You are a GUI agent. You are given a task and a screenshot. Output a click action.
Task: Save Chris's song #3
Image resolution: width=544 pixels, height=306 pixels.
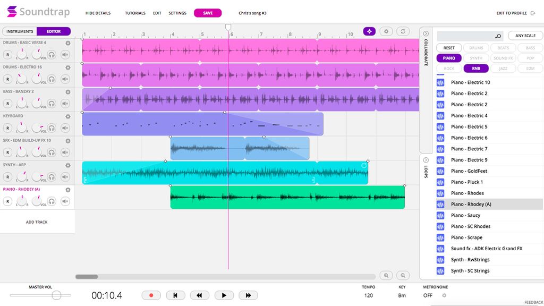pos(207,13)
